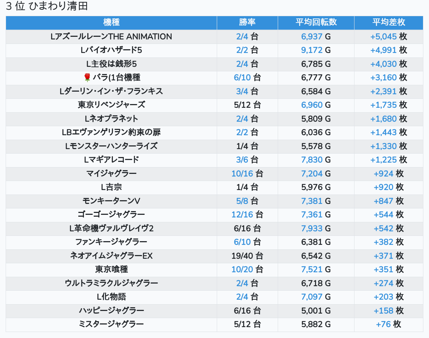Image resolution: width=429 pixels, height=338 pixels.
Task: Click the Lモンスターハンターライズ machine name
Action: tap(111, 146)
